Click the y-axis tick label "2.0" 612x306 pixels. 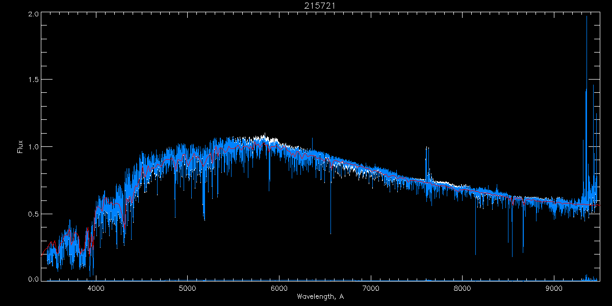click(x=34, y=15)
